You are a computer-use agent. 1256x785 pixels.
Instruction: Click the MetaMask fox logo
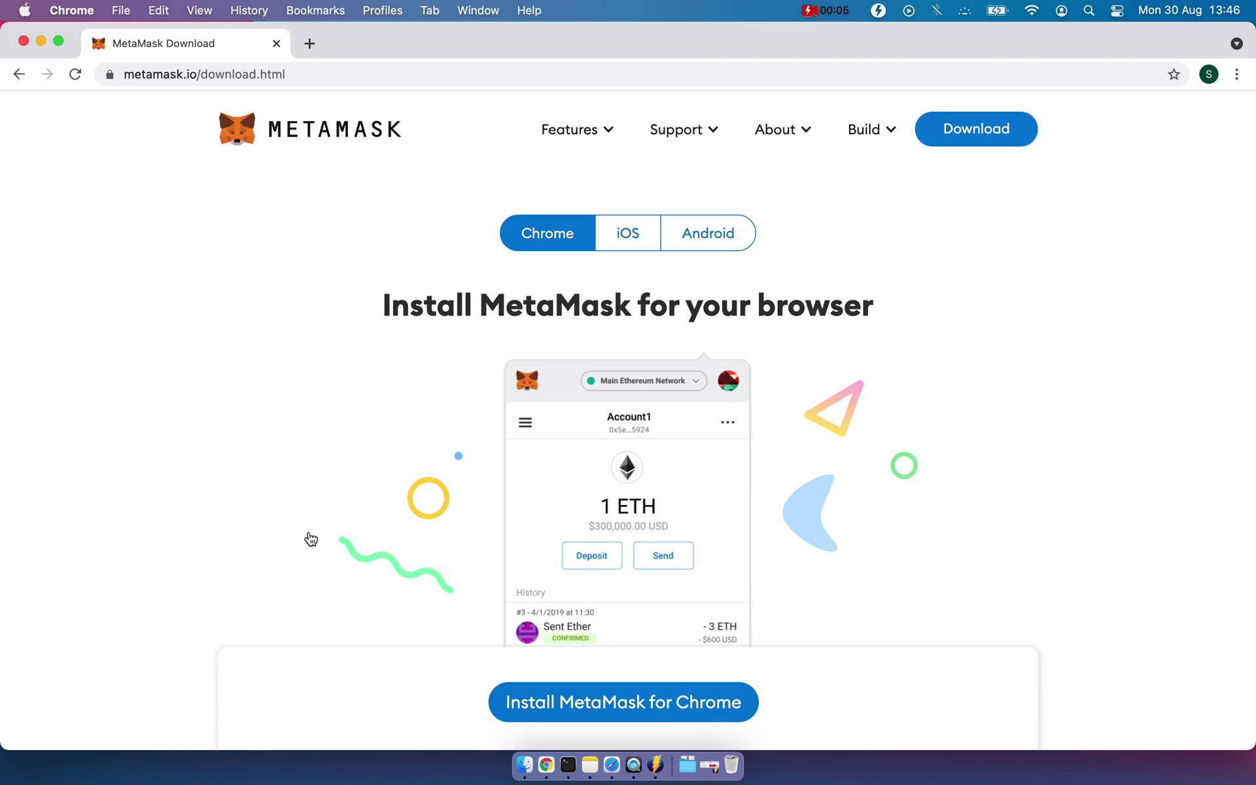point(237,129)
